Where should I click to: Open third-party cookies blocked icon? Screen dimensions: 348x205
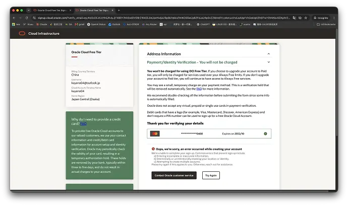[x=300, y=18]
